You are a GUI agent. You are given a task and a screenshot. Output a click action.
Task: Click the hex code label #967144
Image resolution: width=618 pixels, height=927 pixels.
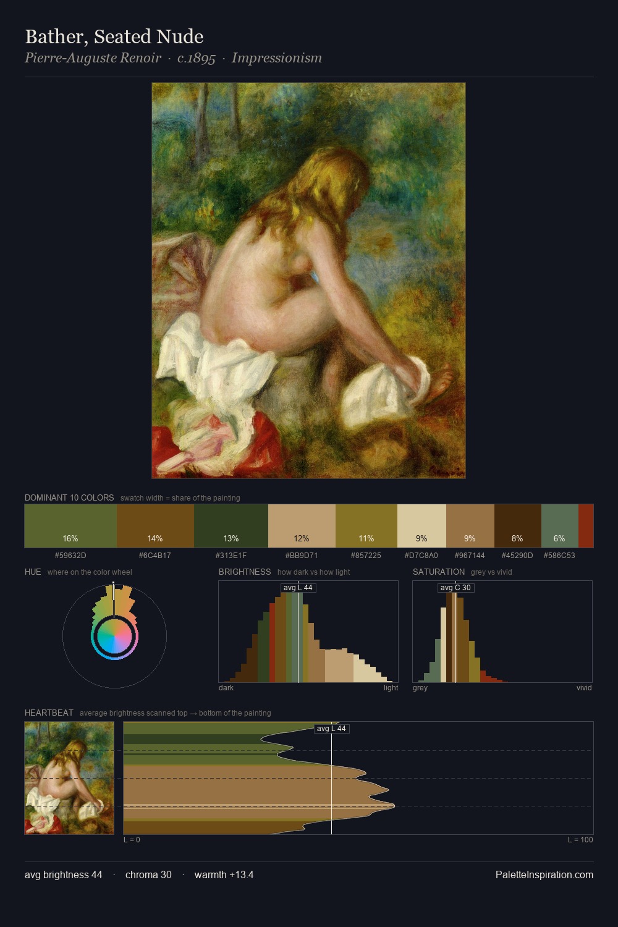(470, 556)
